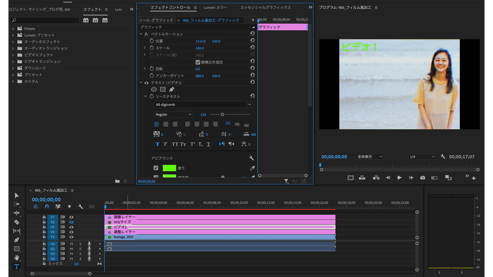Screen dimensions: 493x277
Task: Disable the 塗り fill checkbox
Action: (x=156, y=168)
